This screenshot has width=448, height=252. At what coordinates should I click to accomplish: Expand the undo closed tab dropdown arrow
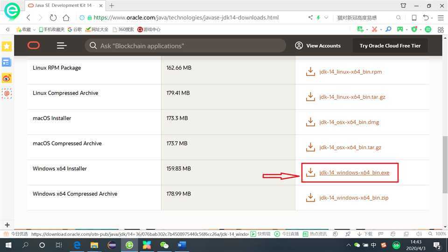(x=432, y=18)
